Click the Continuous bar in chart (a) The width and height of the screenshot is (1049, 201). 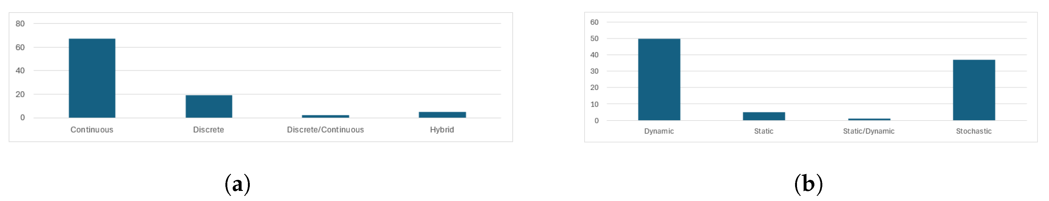(92, 78)
